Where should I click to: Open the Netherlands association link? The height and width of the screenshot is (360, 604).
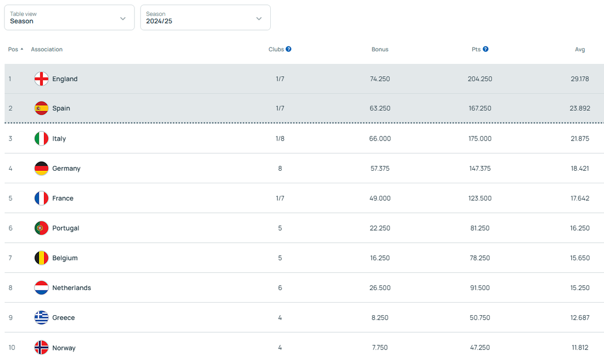point(71,288)
